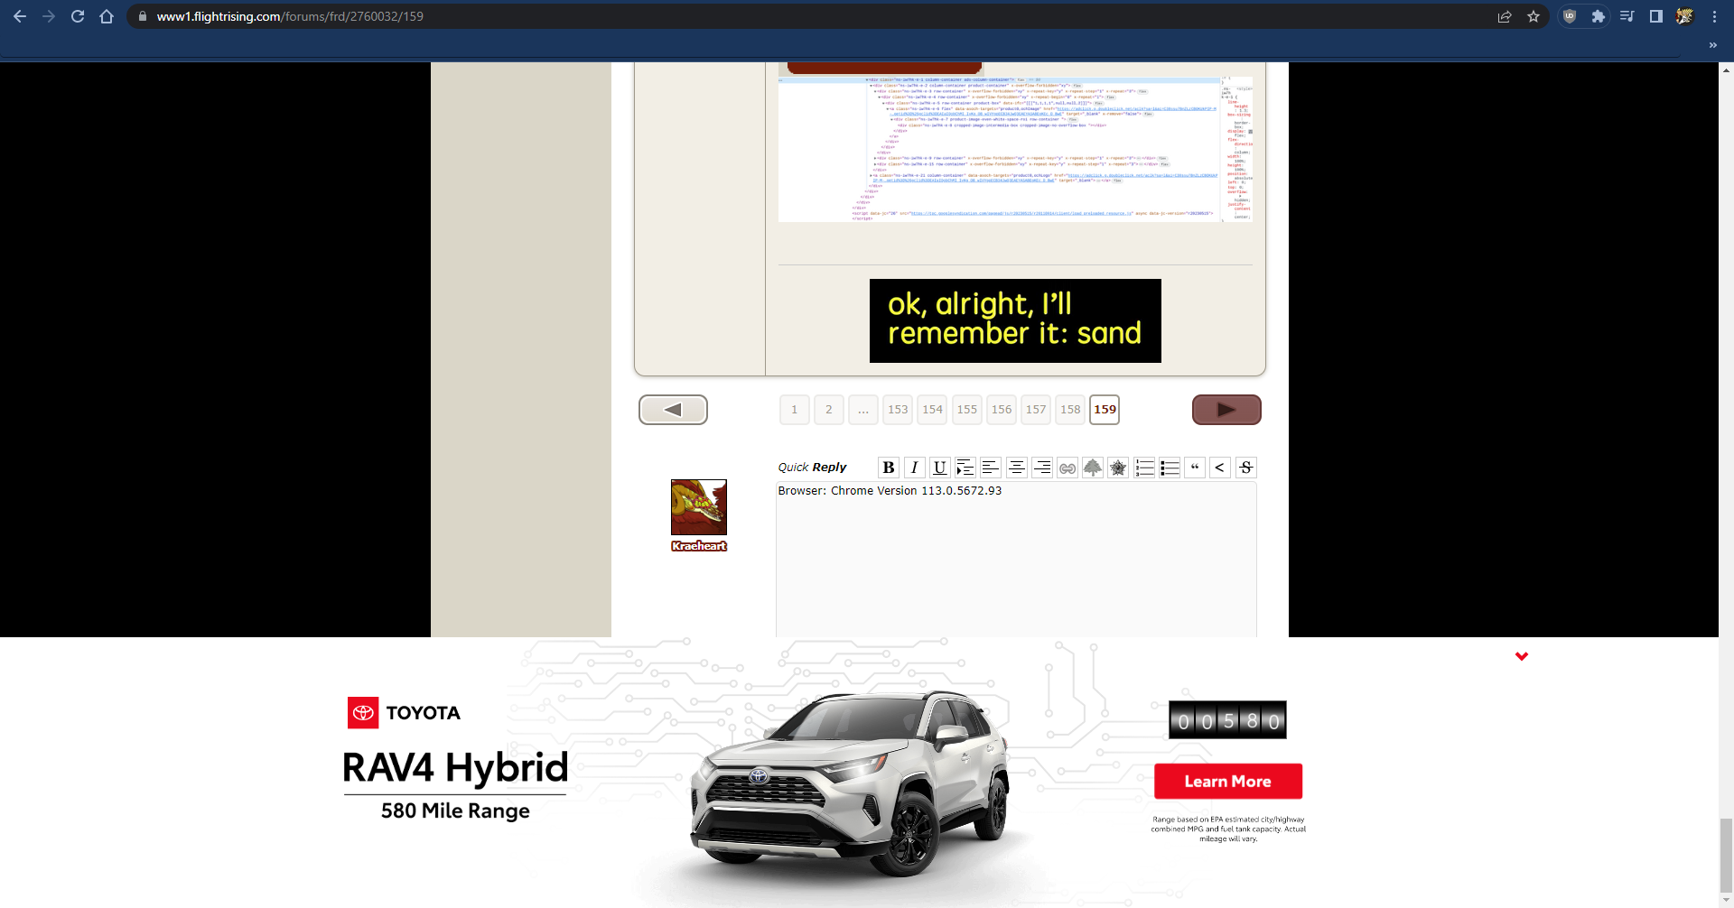The height and width of the screenshot is (908, 1734).
Task: Align reply text left
Action: click(990, 468)
